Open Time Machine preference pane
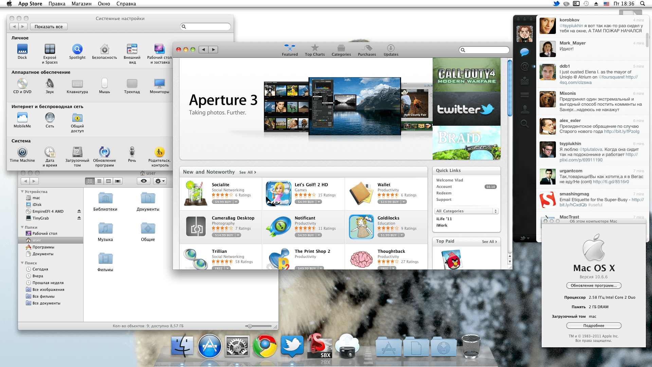652x367 pixels. click(22, 155)
